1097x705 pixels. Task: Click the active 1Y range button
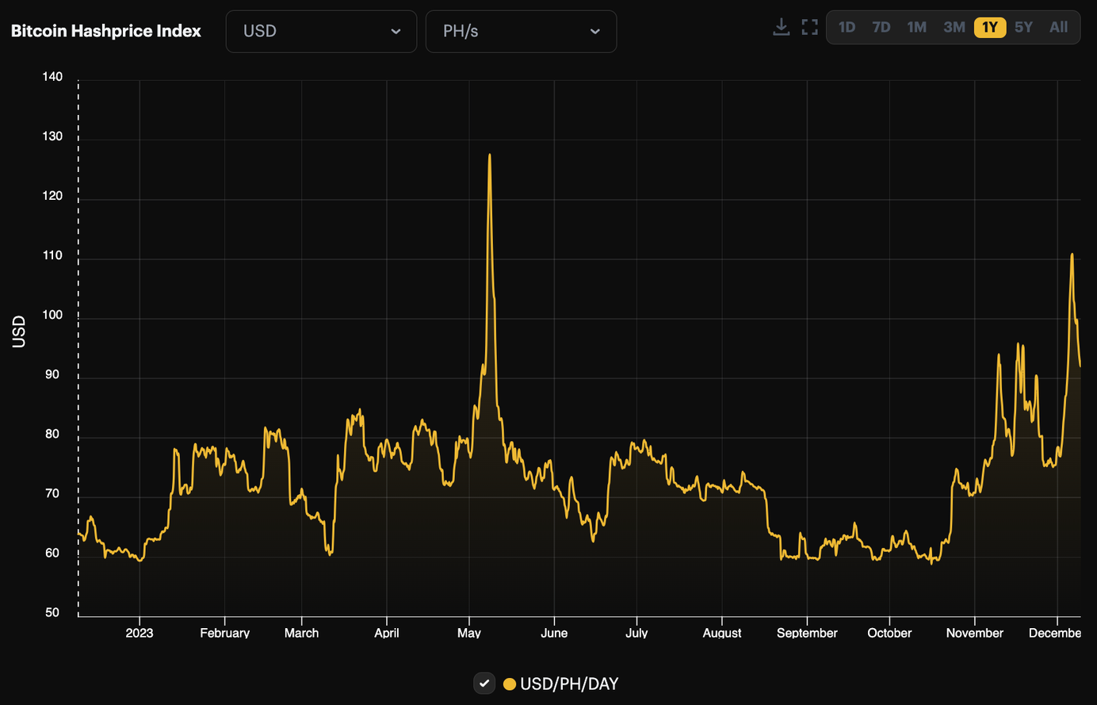(989, 26)
